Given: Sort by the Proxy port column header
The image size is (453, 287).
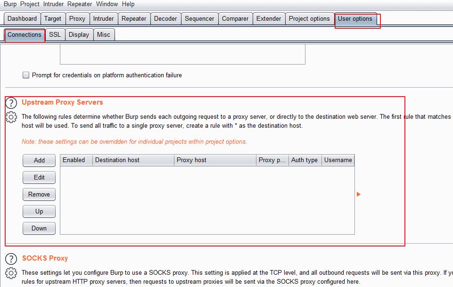Looking at the screenshot, I should pos(272,160).
